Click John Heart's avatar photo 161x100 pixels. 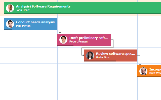point(10,8)
